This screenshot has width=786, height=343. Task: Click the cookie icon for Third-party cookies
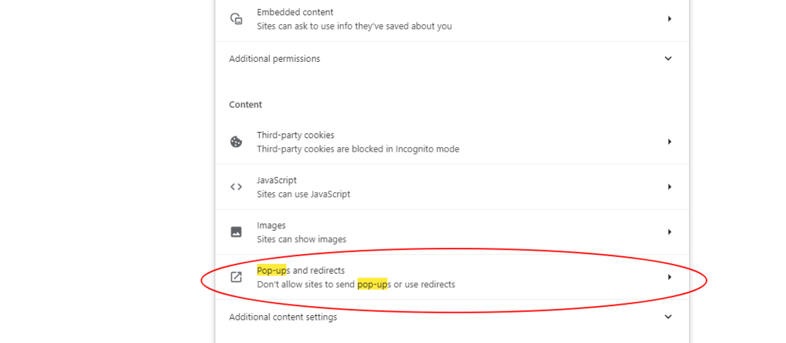[237, 142]
